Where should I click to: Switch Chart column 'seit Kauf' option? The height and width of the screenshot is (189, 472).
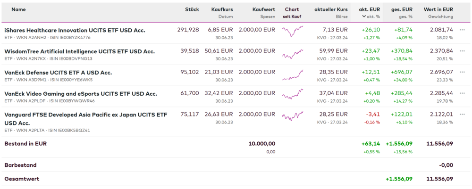point(292,16)
